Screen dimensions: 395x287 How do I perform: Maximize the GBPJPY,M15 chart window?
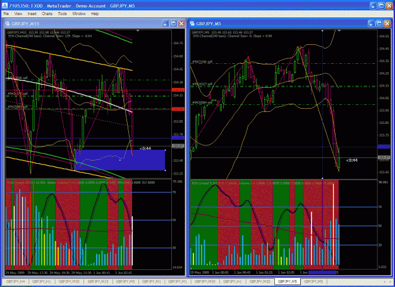[173, 23]
